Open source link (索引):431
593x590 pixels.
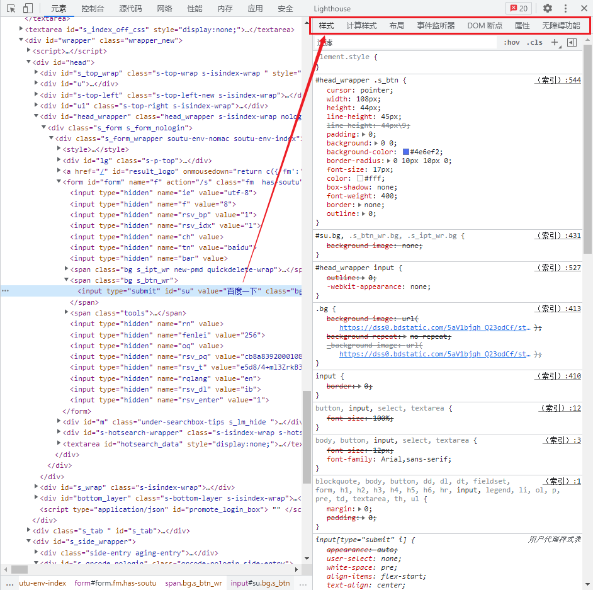pos(558,235)
